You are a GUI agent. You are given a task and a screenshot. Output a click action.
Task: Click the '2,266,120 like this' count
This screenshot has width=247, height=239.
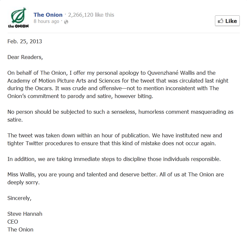coord(91,15)
